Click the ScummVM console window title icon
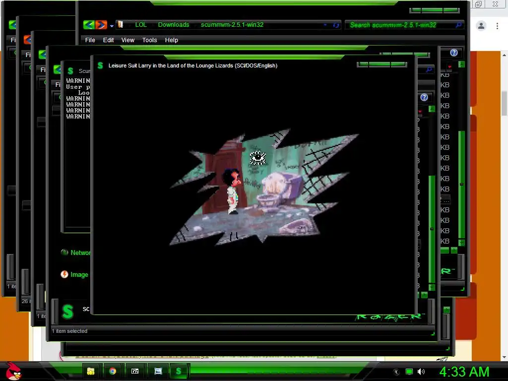508x381 pixels. pos(70,71)
